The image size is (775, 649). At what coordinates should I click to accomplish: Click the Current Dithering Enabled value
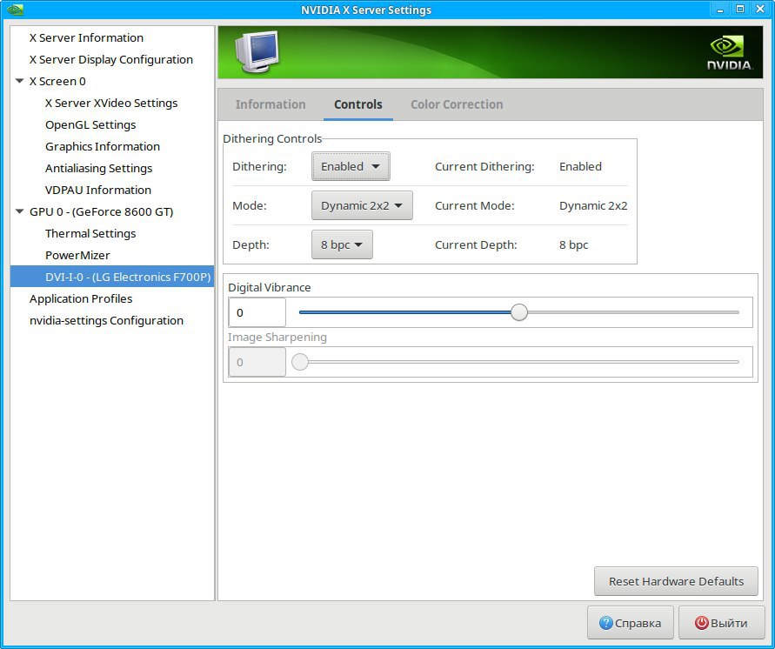click(x=580, y=166)
